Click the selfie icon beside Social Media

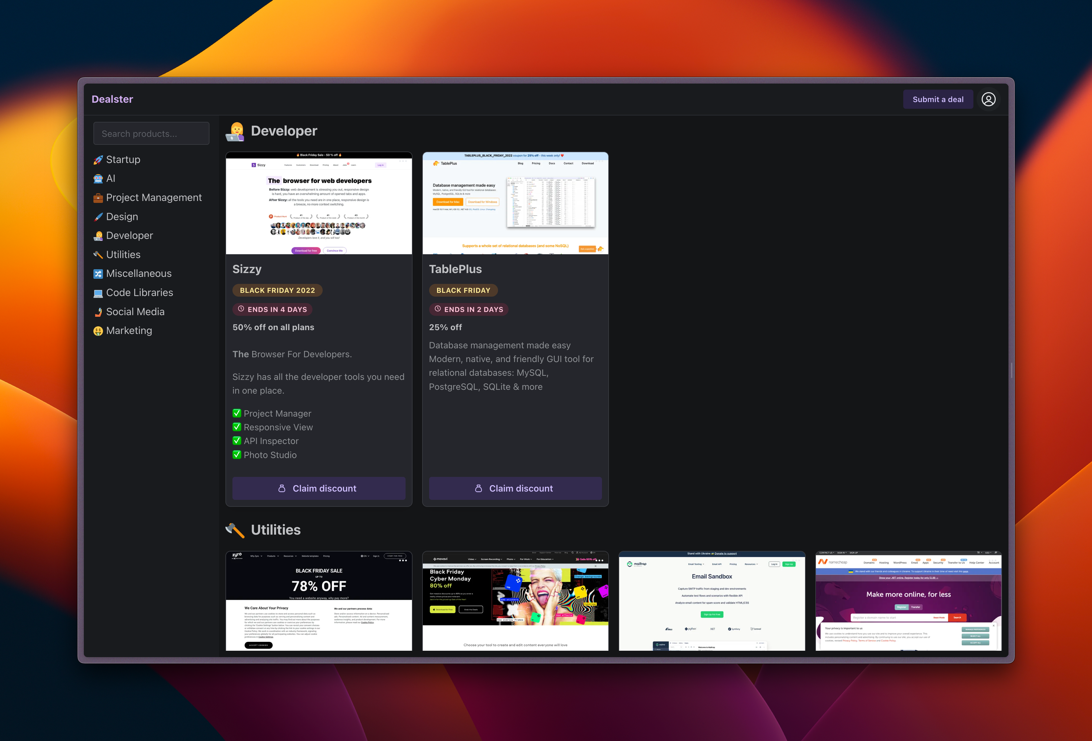[98, 312]
